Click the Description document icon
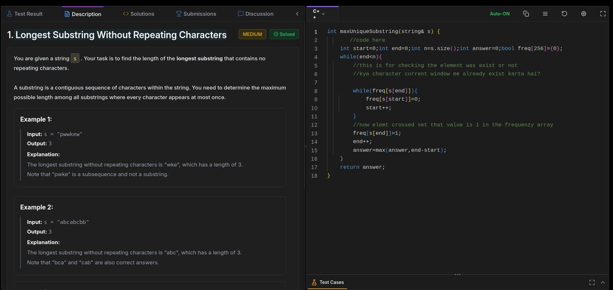The width and height of the screenshot is (613, 290). pyautogui.click(x=67, y=14)
